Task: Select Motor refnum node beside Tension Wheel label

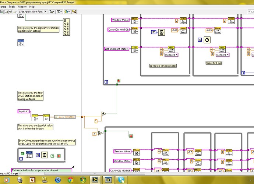Action: (x=137, y=152)
